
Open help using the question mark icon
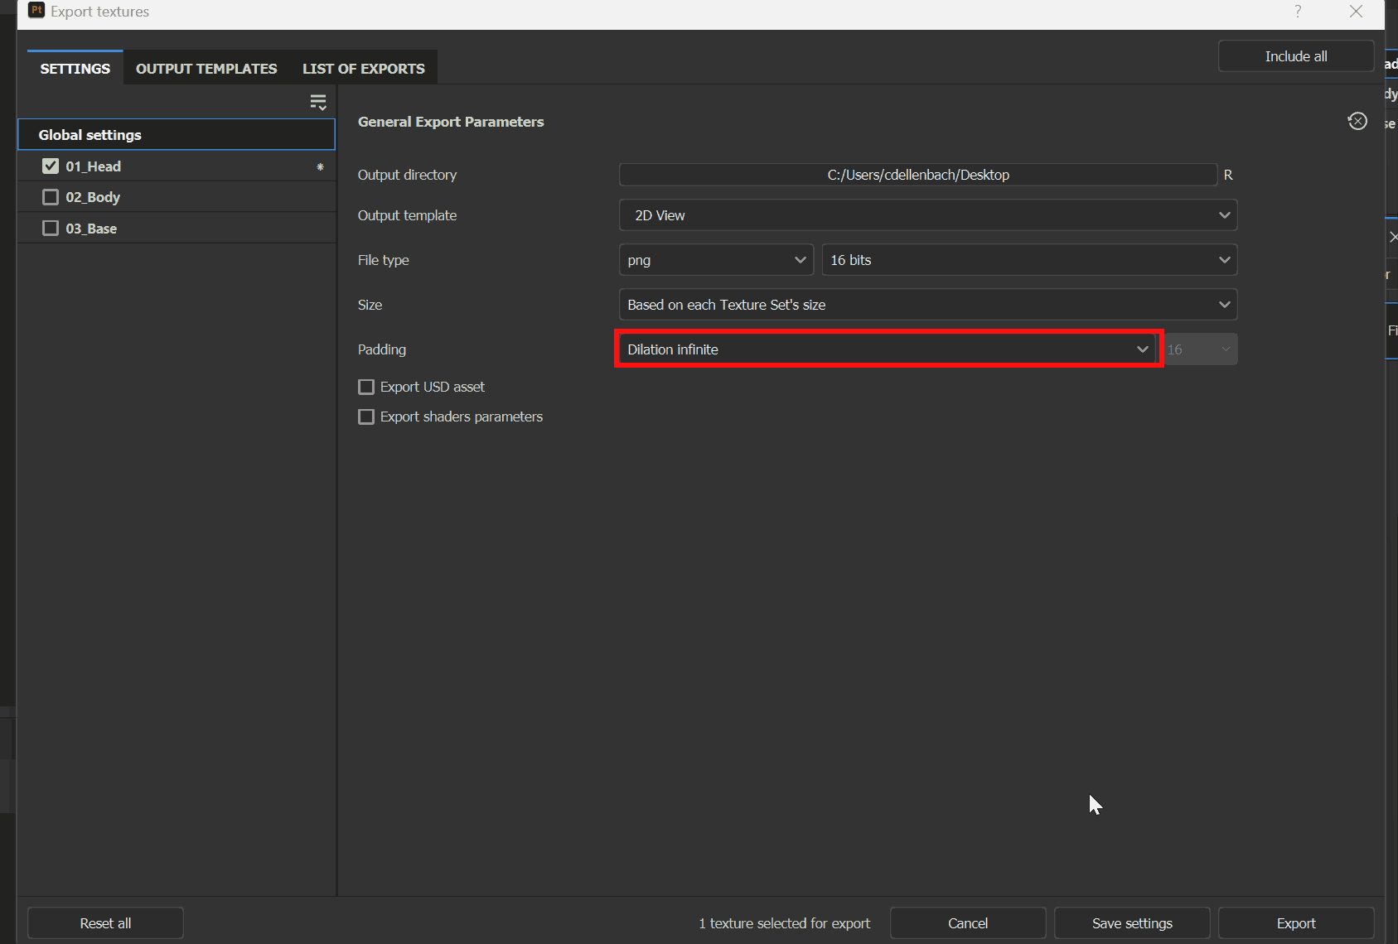point(1297,12)
